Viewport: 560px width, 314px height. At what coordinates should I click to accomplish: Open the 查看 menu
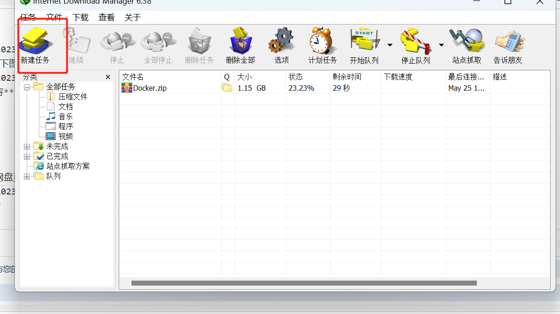coord(107,18)
